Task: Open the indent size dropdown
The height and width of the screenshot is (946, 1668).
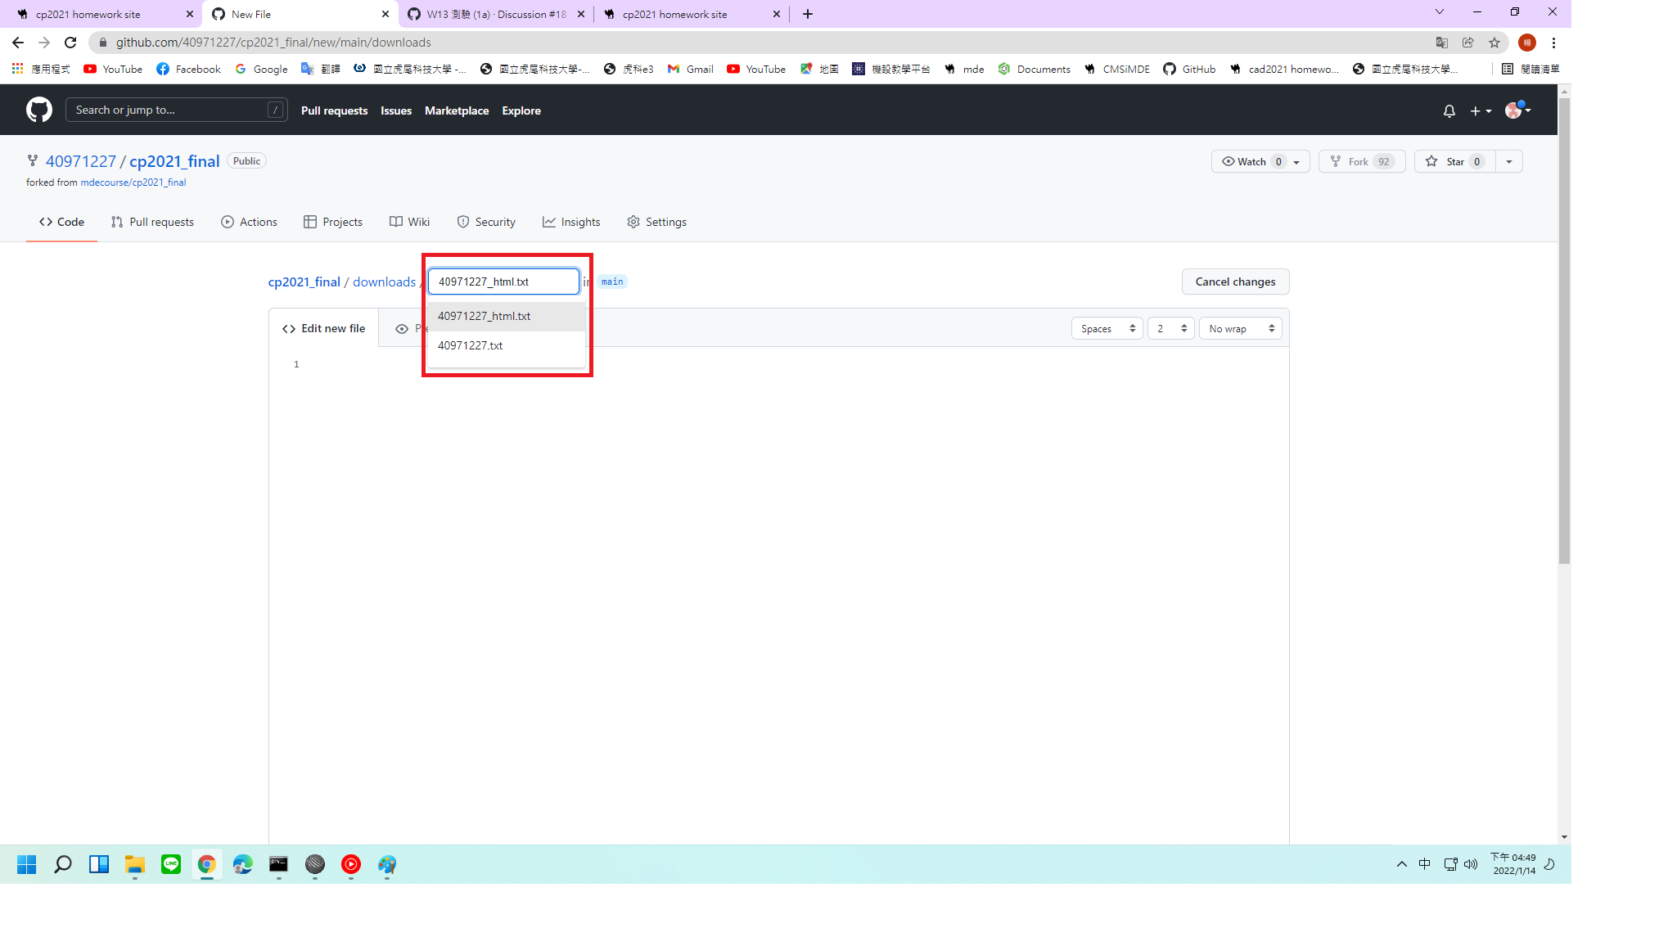Action: [1170, 328]
